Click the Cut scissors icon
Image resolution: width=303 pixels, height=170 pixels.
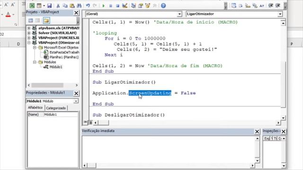pyautogui.click(x=58, y=6)
